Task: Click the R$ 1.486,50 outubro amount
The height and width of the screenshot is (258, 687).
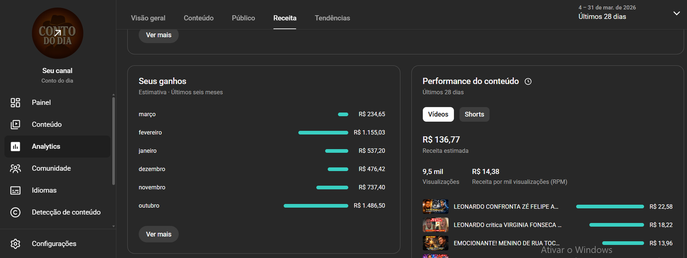Action: pos(369,206)
